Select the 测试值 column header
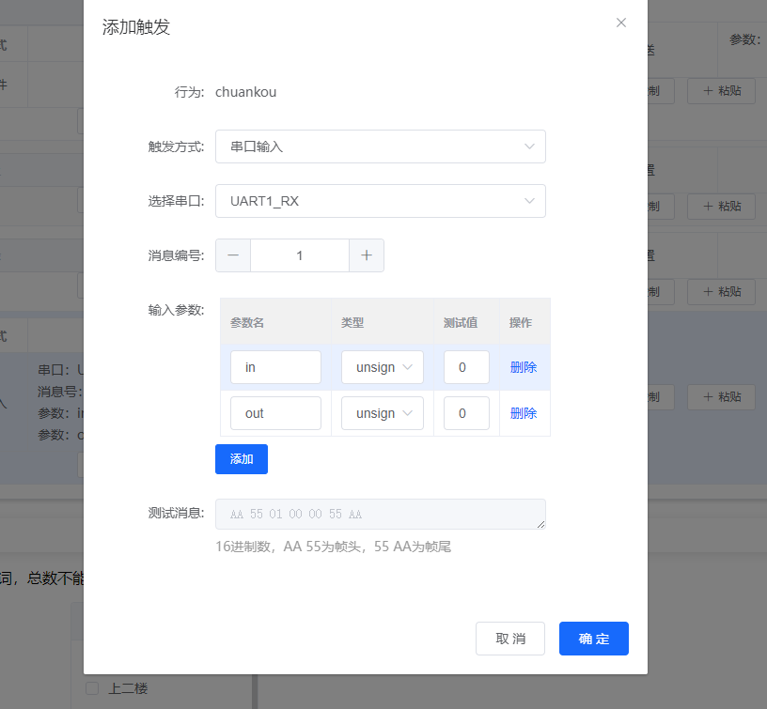 (x=462, y=321)
